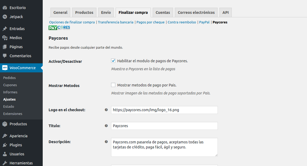
Task: Open Herramientas menu item
Action: click(x=21, y=163)
